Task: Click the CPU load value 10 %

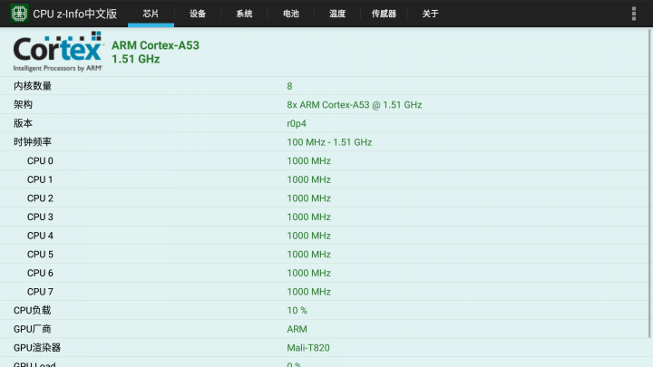Action: click(x=297, y=311)
